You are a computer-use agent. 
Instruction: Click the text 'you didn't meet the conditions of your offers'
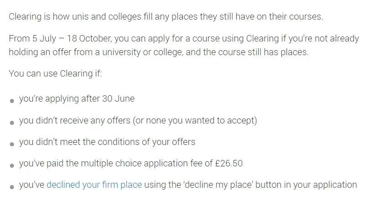coord(107,142)
